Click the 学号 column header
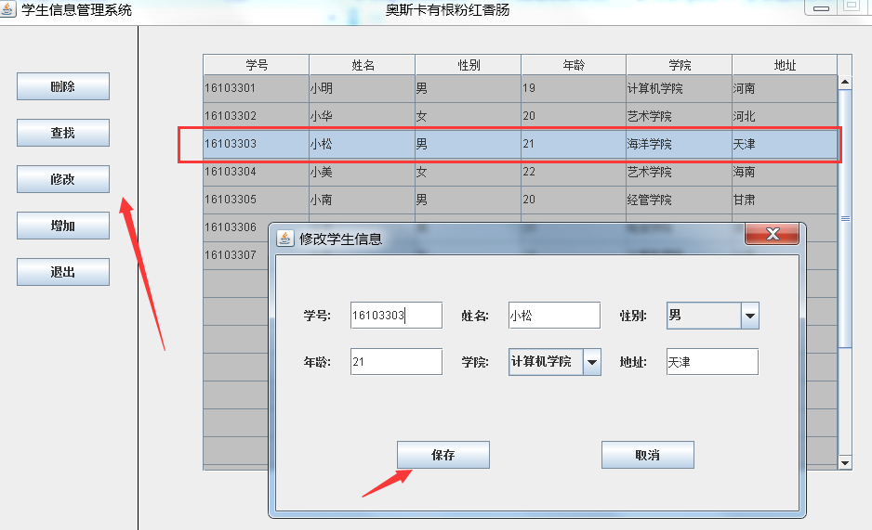The height and width of the screenshot is (530, 872). coord(257,65)
